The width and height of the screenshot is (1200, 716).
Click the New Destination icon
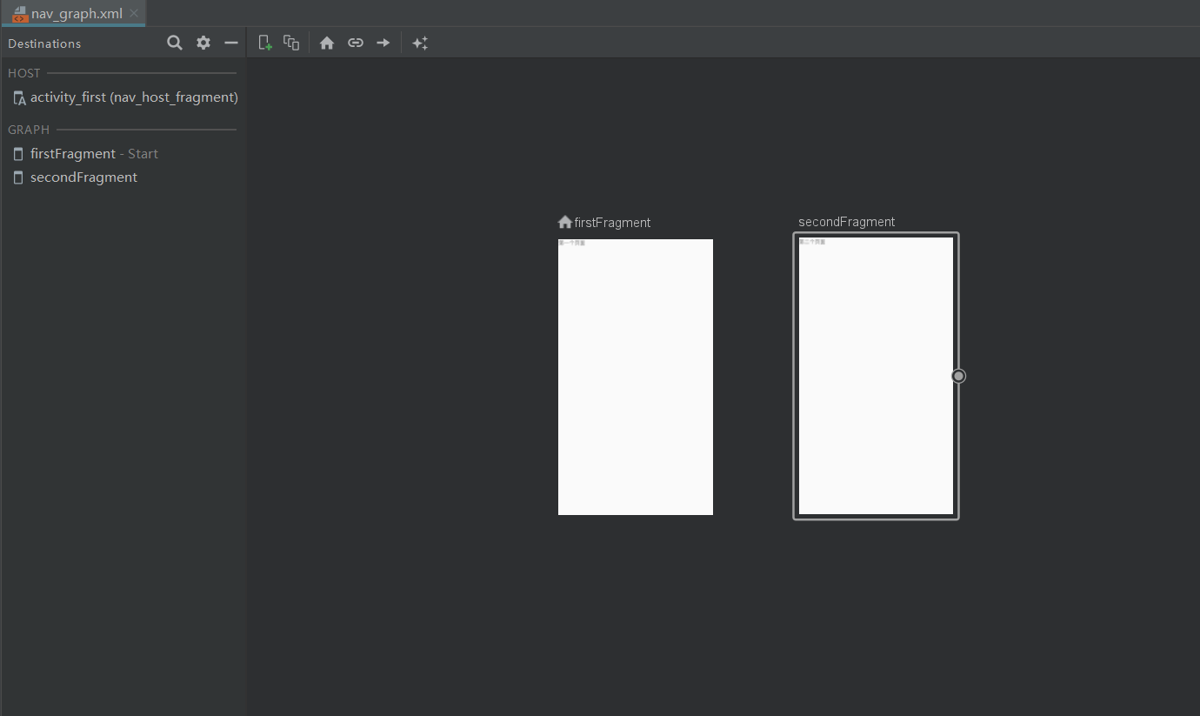pyautogui.click(x=265, y=43)
